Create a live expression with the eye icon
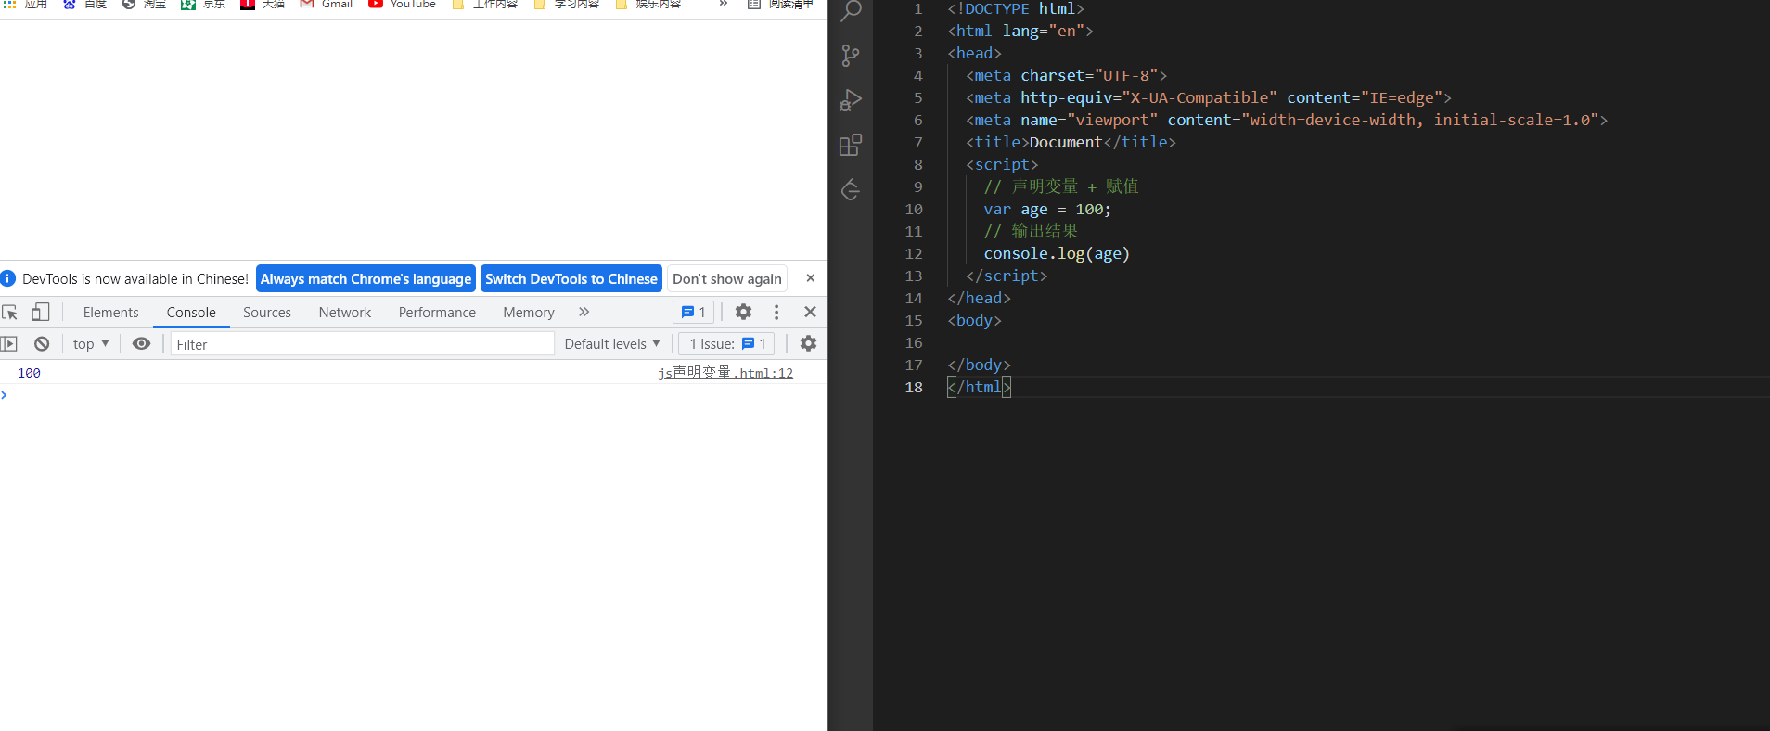Screen dimensions: 1770x731 pyautogui.click(x=141, y=344)
